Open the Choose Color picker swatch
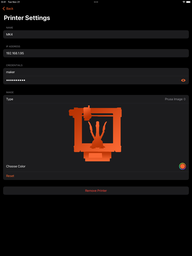The width and height of the screenshot is (192, 256). (182, 166)
